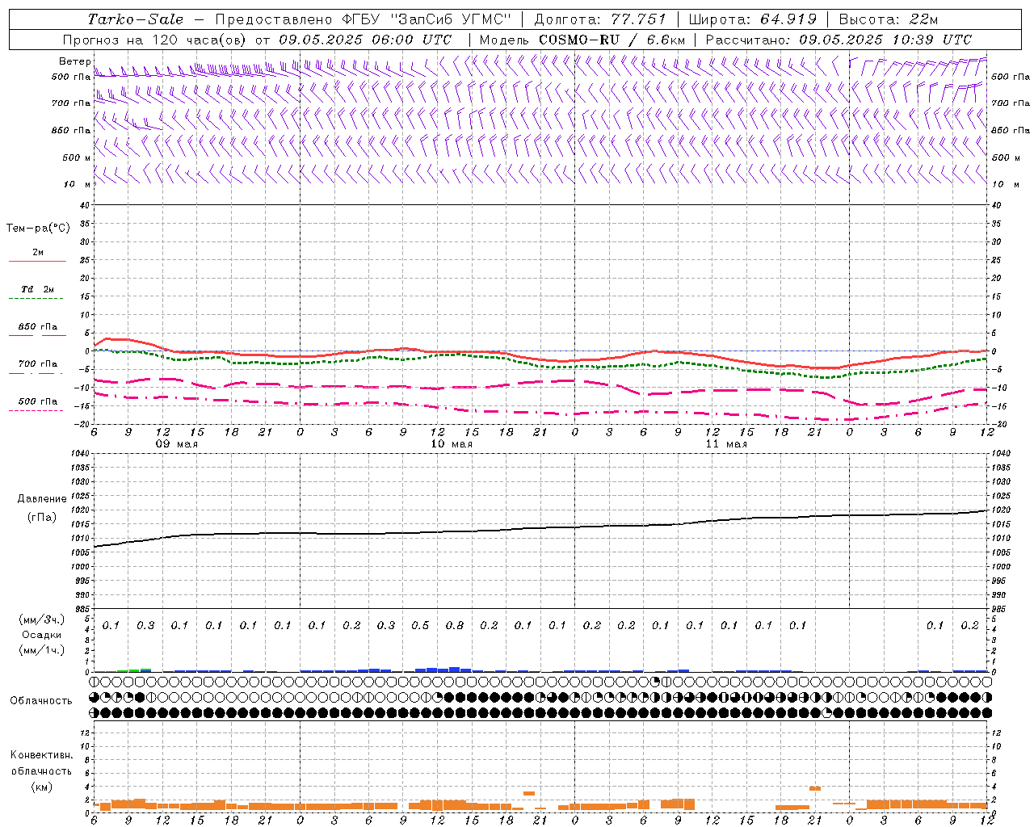Click the Давление pressure panel label
The width and height of the screenshot is (1034, 827).
pos(42,499)
